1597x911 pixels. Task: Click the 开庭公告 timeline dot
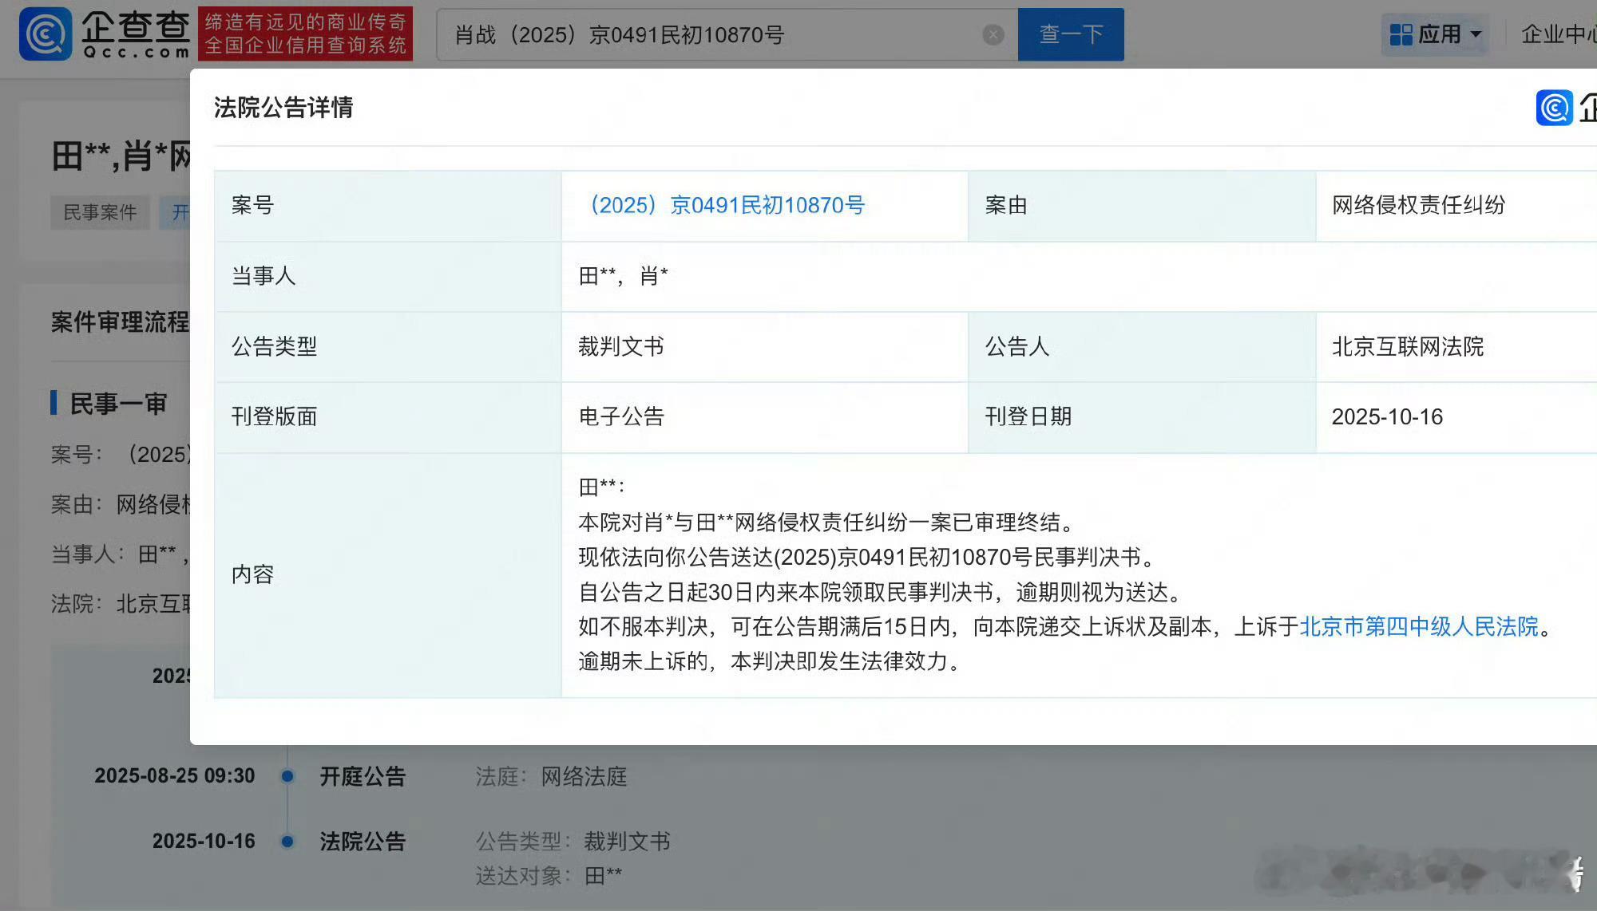(x=287, y=776)
